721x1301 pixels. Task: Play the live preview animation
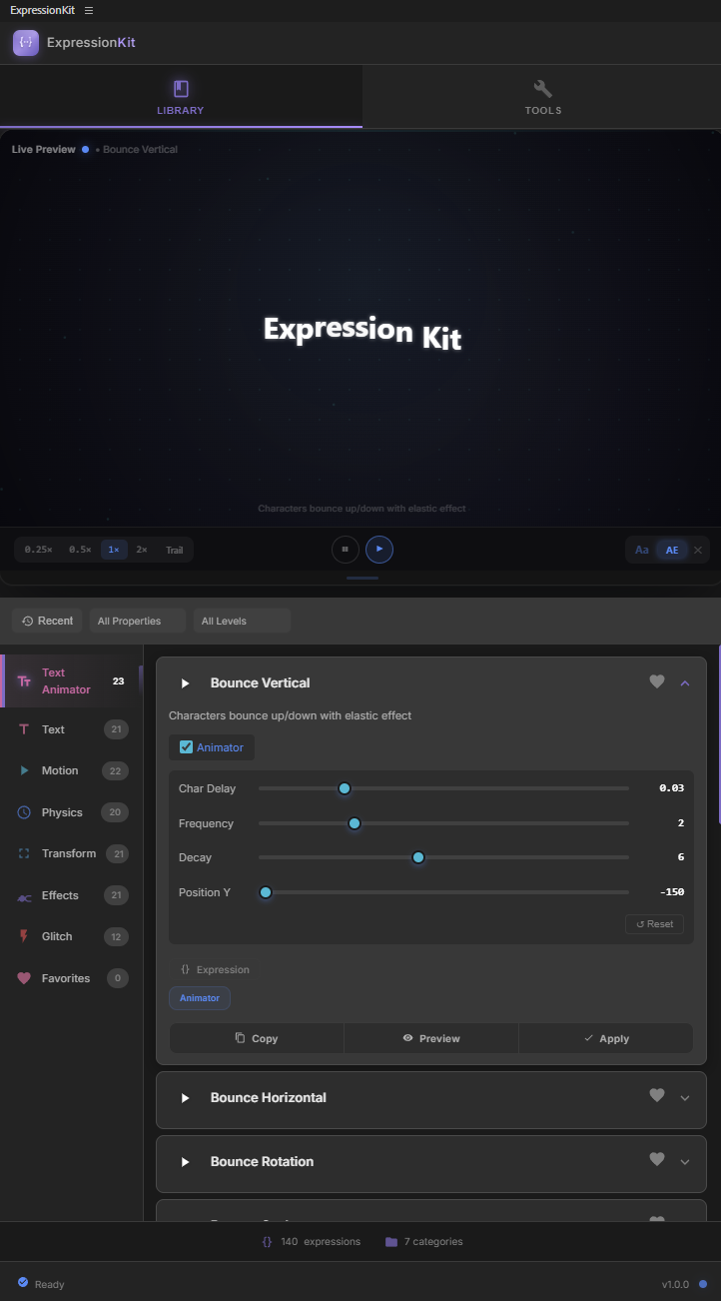379,549
